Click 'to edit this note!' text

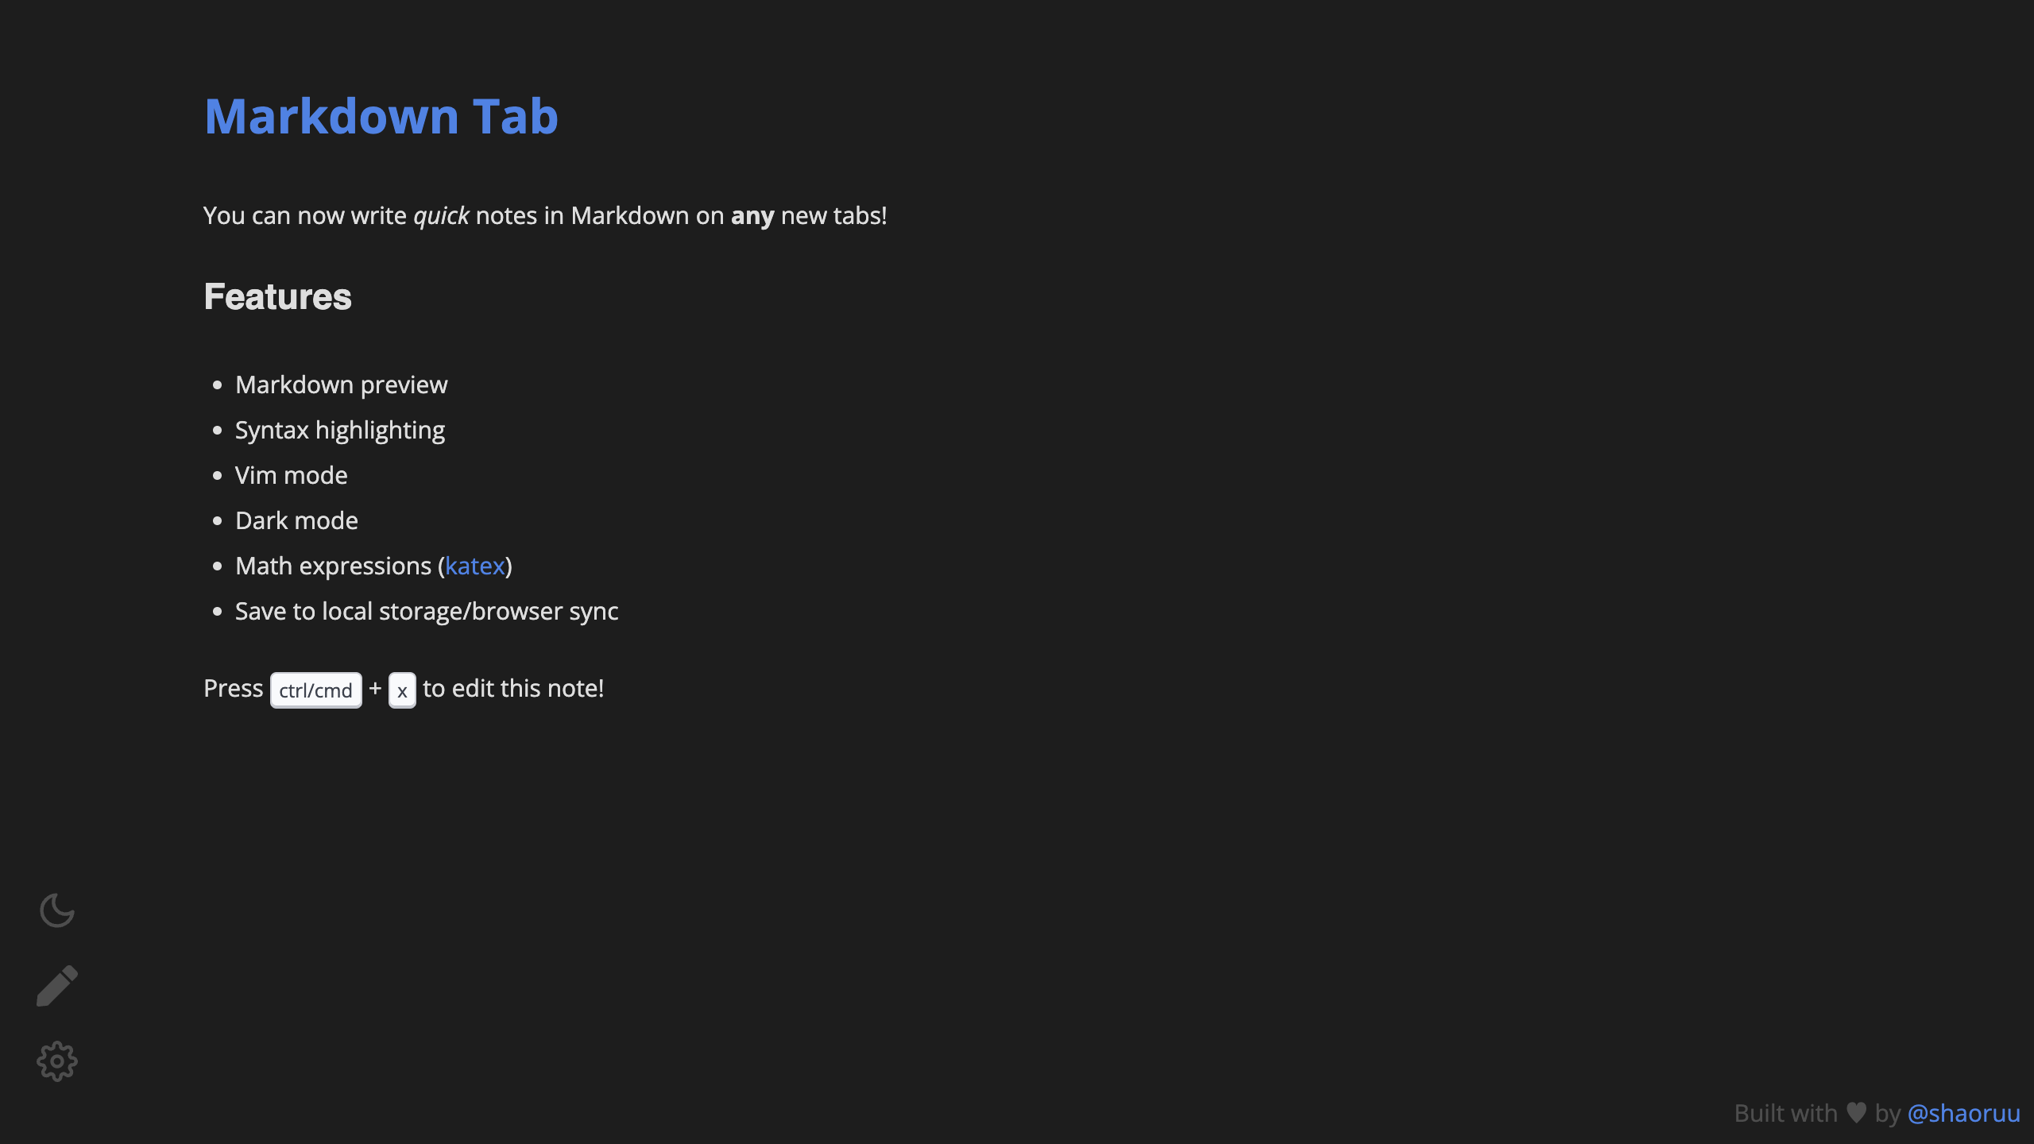512,688
